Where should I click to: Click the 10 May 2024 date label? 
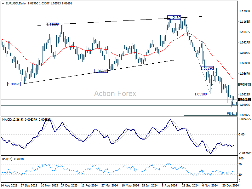tap(130, 185)
